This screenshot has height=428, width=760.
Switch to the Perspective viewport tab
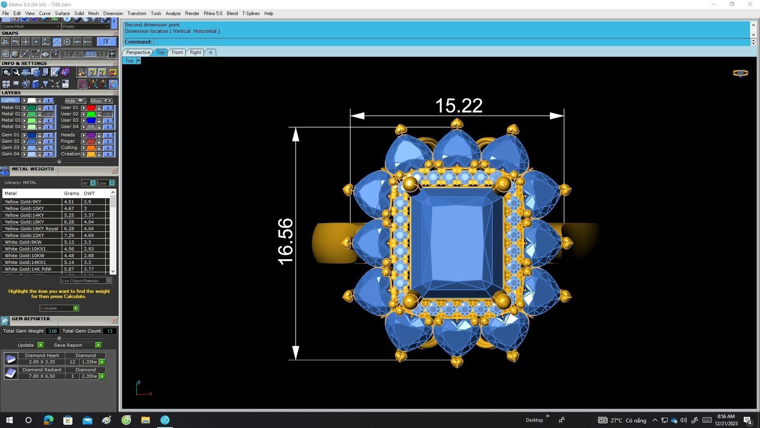pyautogui.click(x=138, y=52)
